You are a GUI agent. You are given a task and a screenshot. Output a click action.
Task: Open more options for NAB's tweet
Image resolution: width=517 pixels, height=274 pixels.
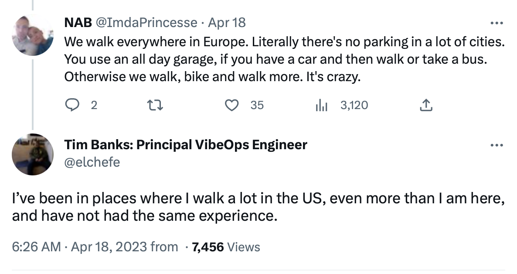coord(497,23)
